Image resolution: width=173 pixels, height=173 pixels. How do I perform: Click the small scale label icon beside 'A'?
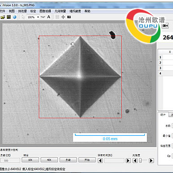coord(43,17)
